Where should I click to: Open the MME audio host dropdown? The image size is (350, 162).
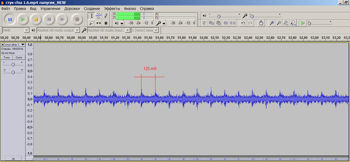[26, 30]
